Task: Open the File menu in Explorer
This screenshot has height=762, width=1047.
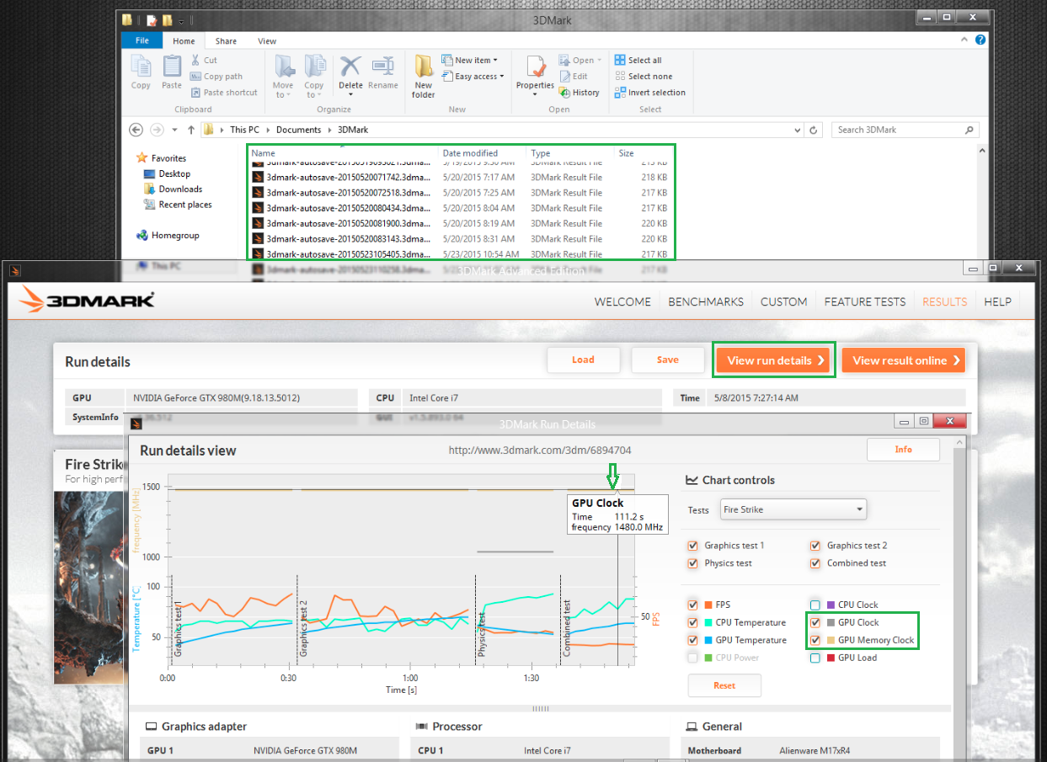Action: tap(142, 40)
